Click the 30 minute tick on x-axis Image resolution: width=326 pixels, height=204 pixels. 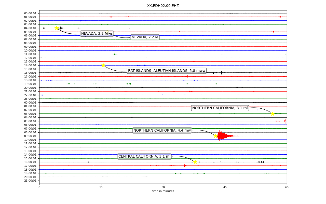(x=163, y=187)
